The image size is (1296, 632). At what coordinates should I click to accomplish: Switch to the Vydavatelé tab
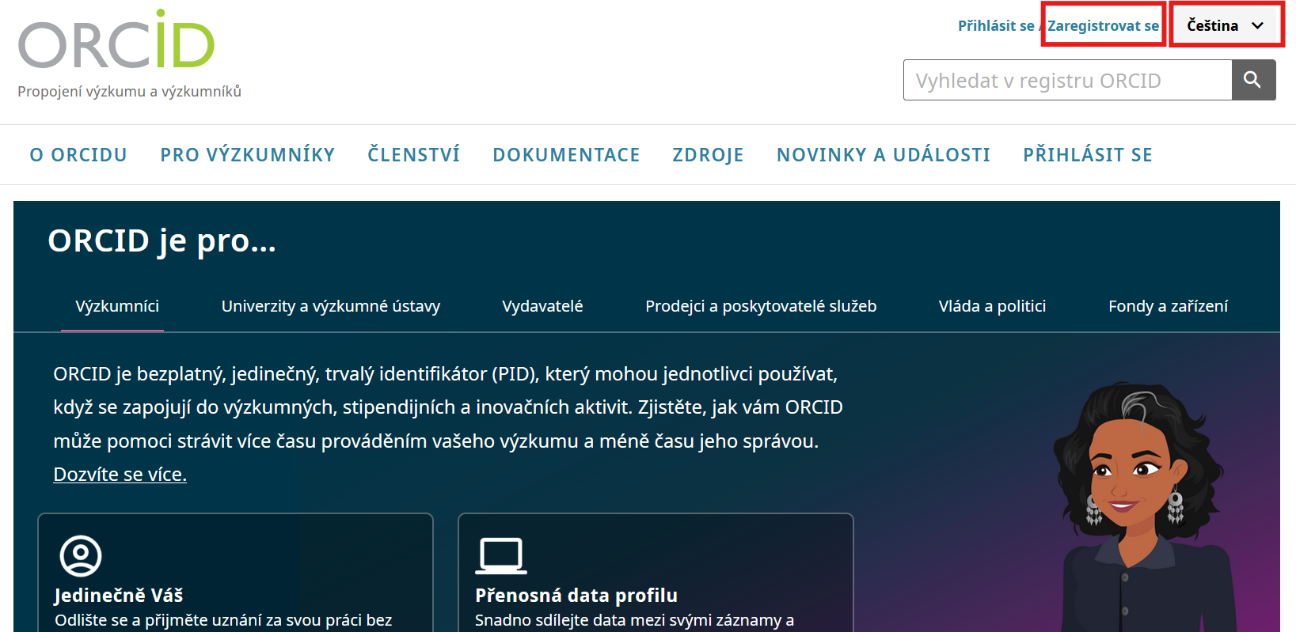[542, 306]
